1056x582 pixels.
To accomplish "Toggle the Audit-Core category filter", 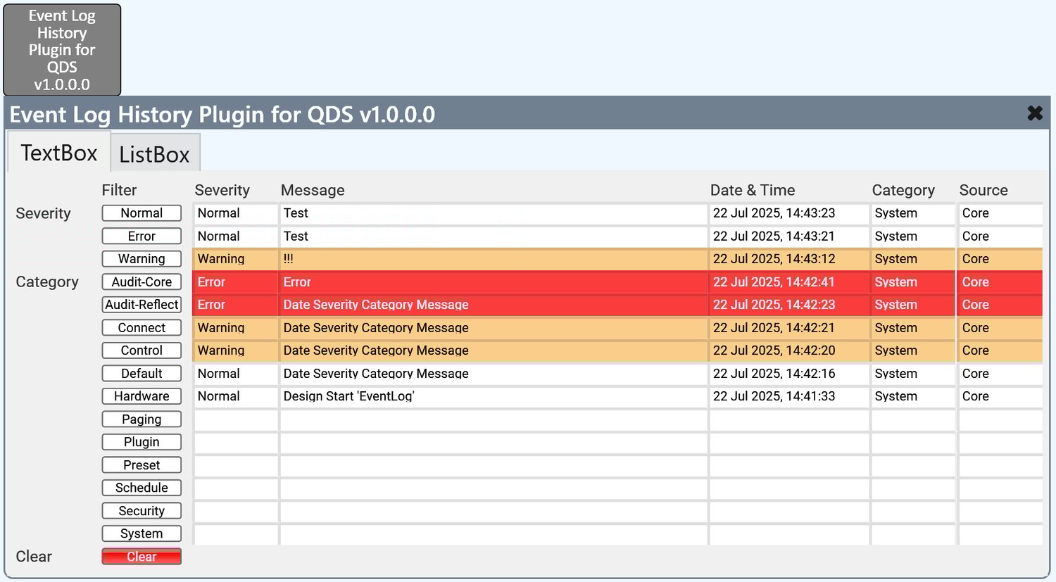I will (142, 282).
